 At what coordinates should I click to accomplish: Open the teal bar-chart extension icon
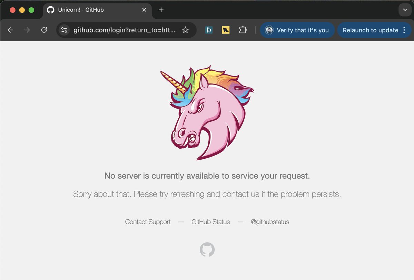tap(209, 30)
